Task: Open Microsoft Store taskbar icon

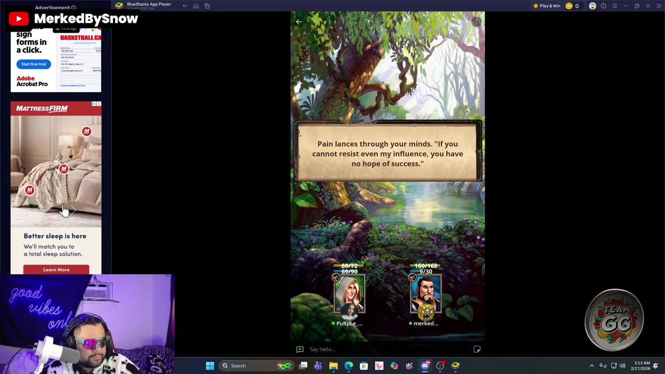Action: click(x=364, y=366)
